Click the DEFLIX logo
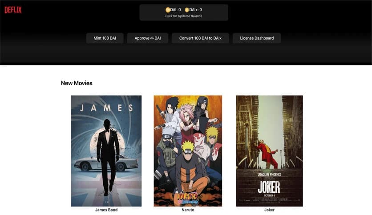This screenshot has height=215, width=372. (x=13, y=10)
